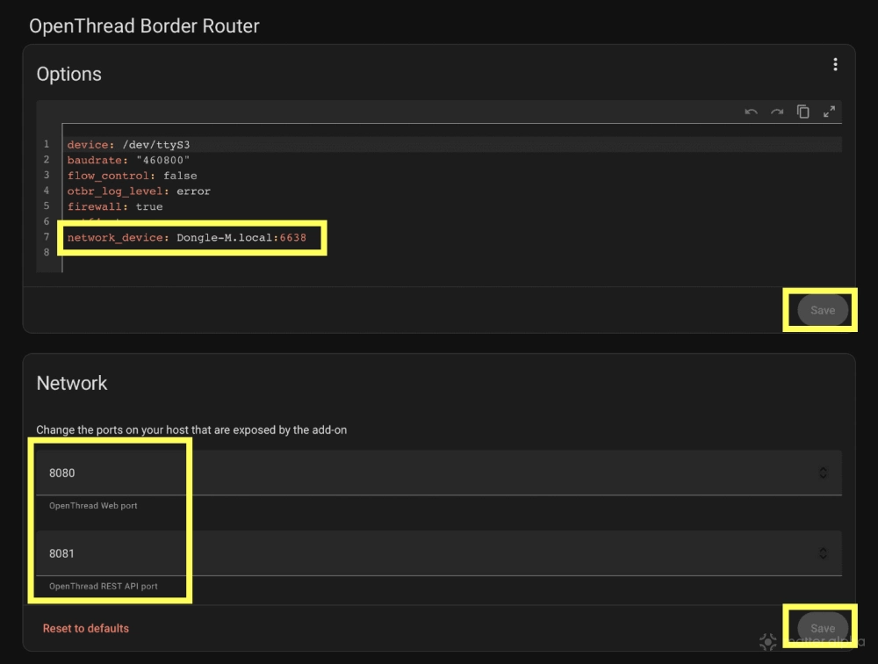Click the Options card heading
This screenshot has height=664, width=878.
coord(68,74)
